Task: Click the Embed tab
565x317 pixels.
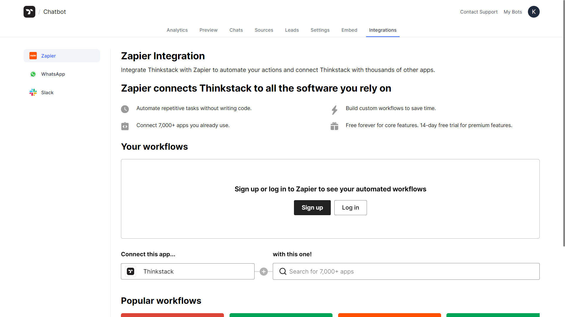Action: coord(349,30)
